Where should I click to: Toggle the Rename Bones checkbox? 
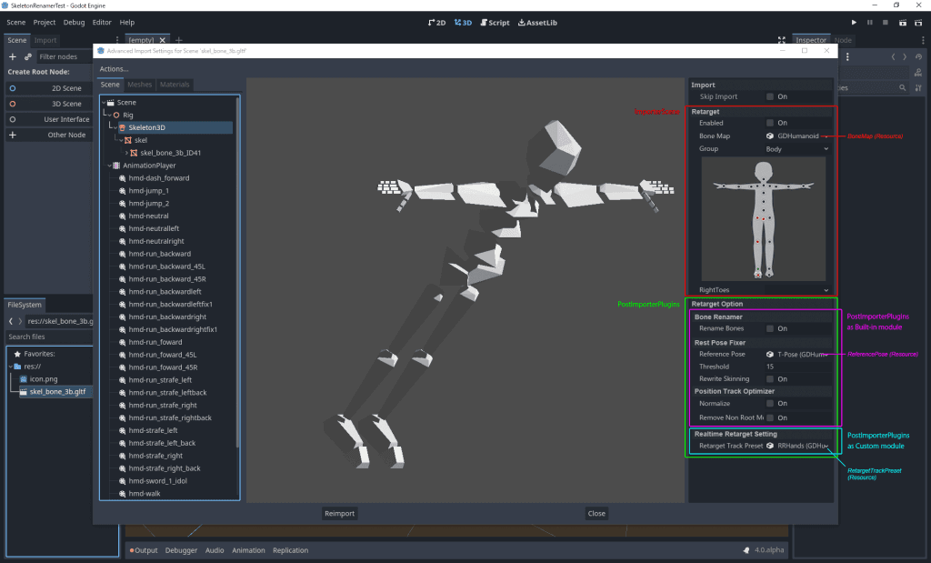click(770, 328)
